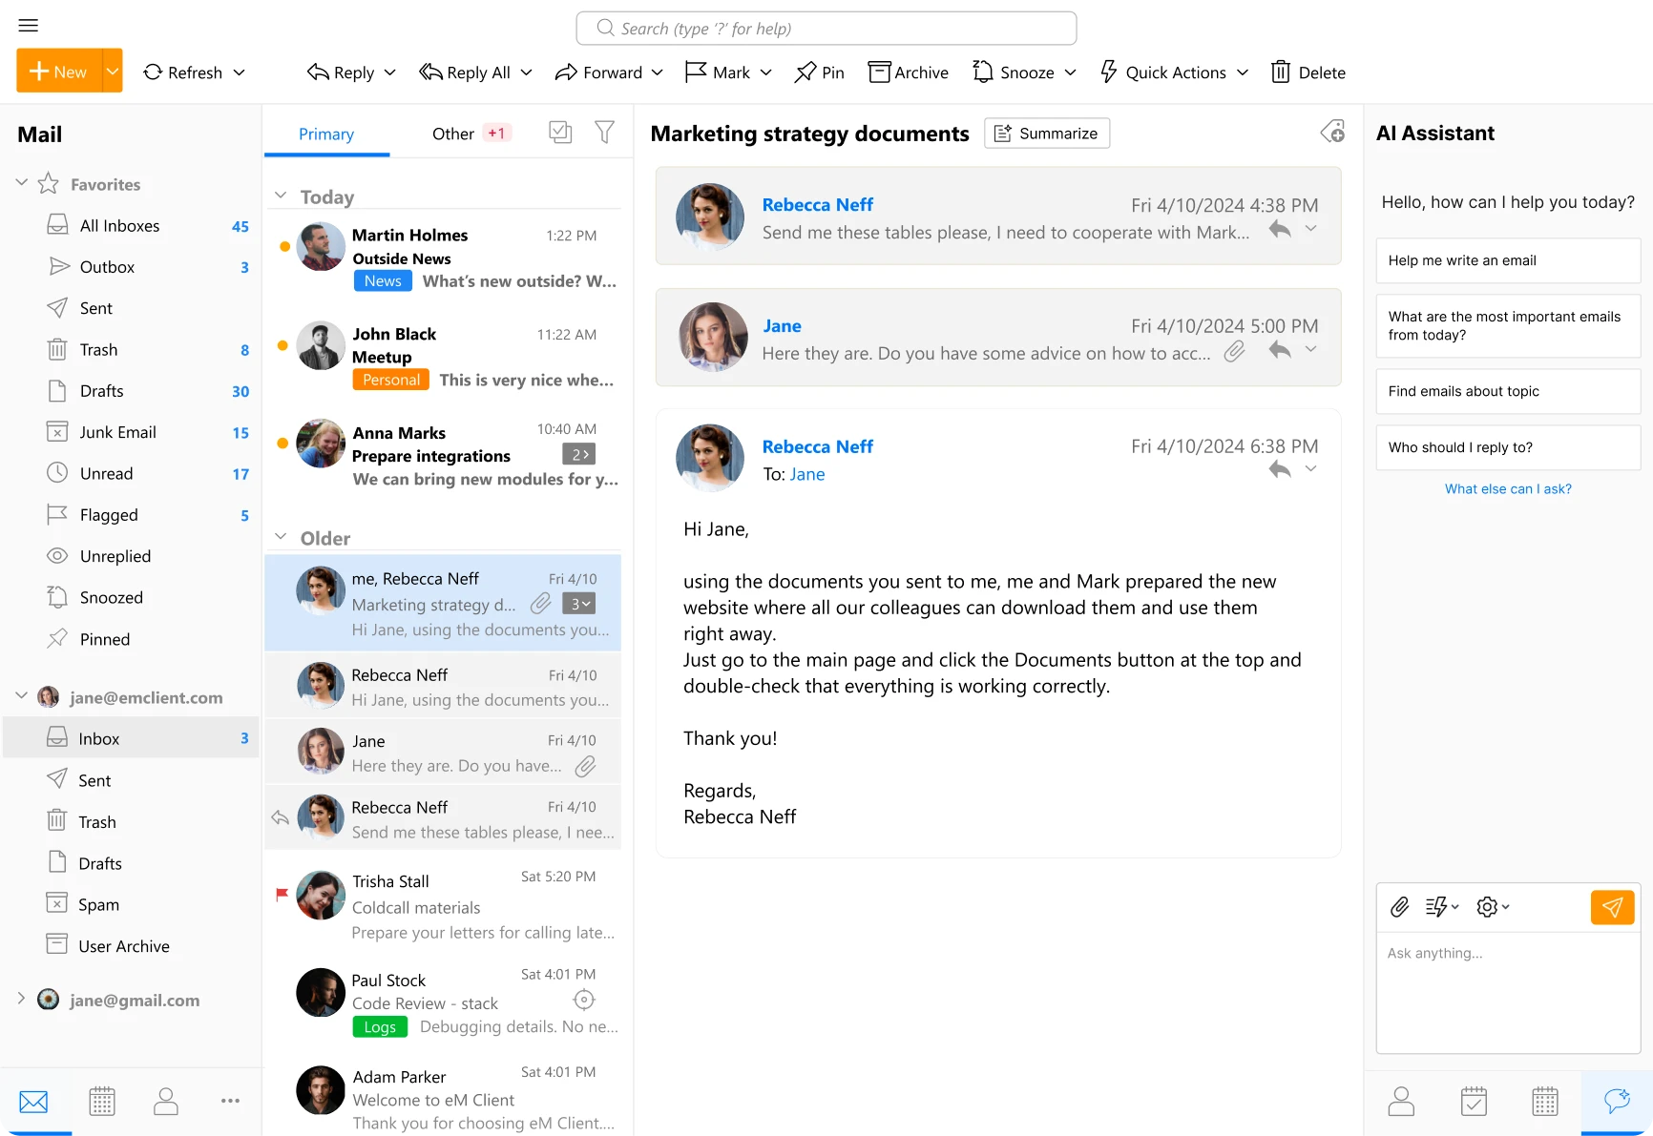
Task: Switch to the Other tab
Action: coord(453,134)
